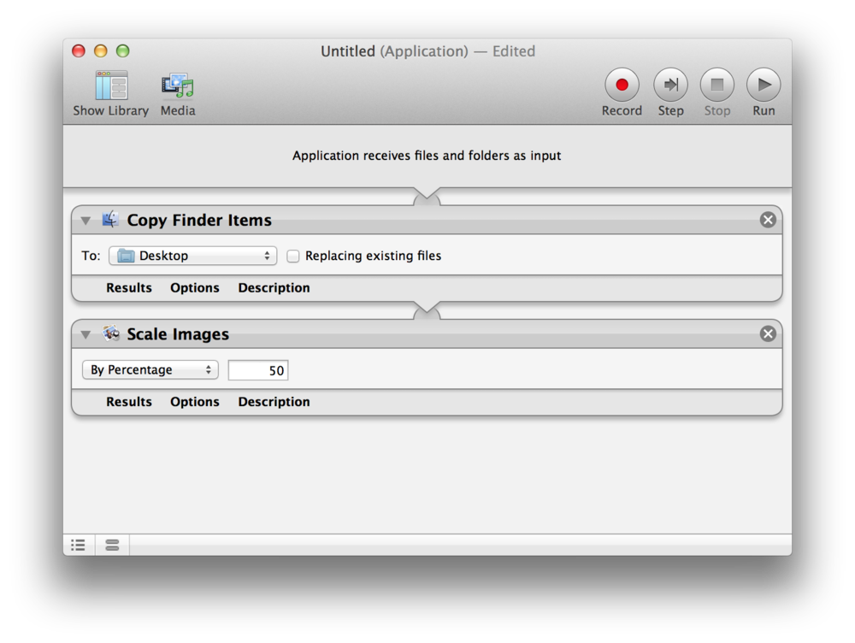Open Results tab of Copy Finder Items

click(x=129, y=288)
